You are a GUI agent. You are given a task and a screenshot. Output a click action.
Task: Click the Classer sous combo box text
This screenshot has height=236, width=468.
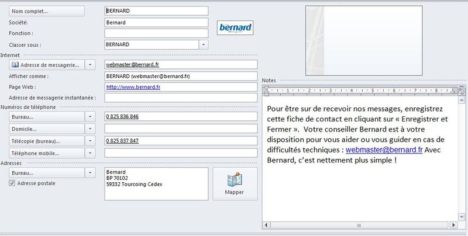(152, 45)
